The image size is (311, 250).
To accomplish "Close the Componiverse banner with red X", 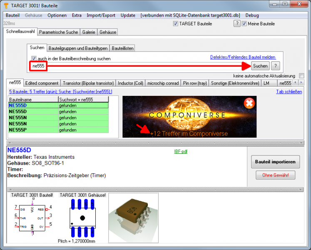I will pos(249,103).
